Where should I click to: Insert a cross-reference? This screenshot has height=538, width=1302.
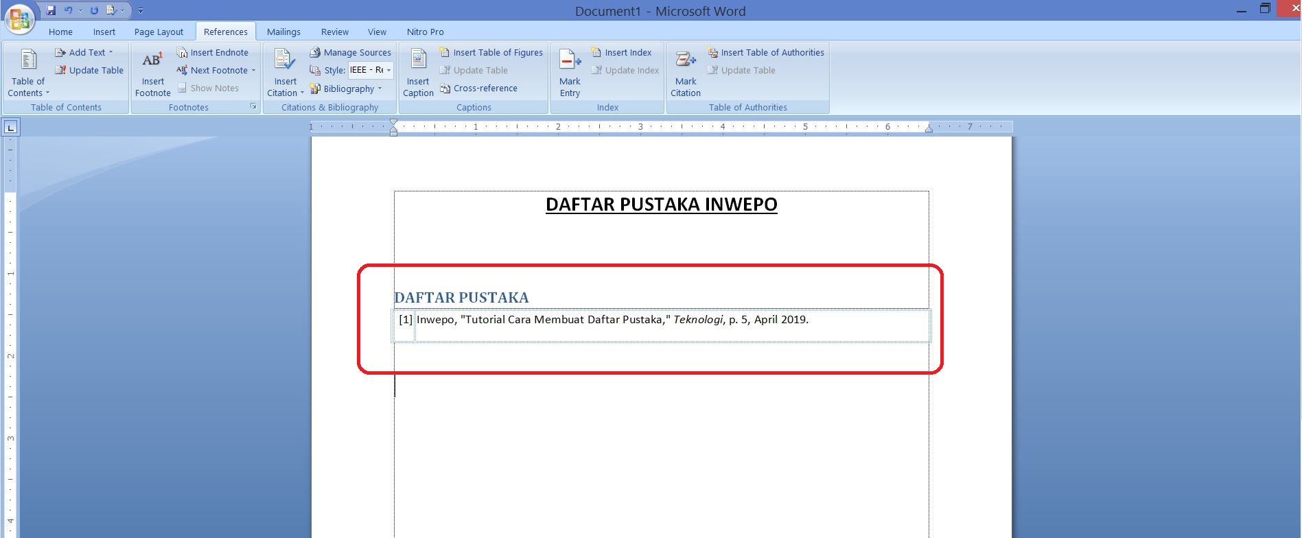[478, 88]
